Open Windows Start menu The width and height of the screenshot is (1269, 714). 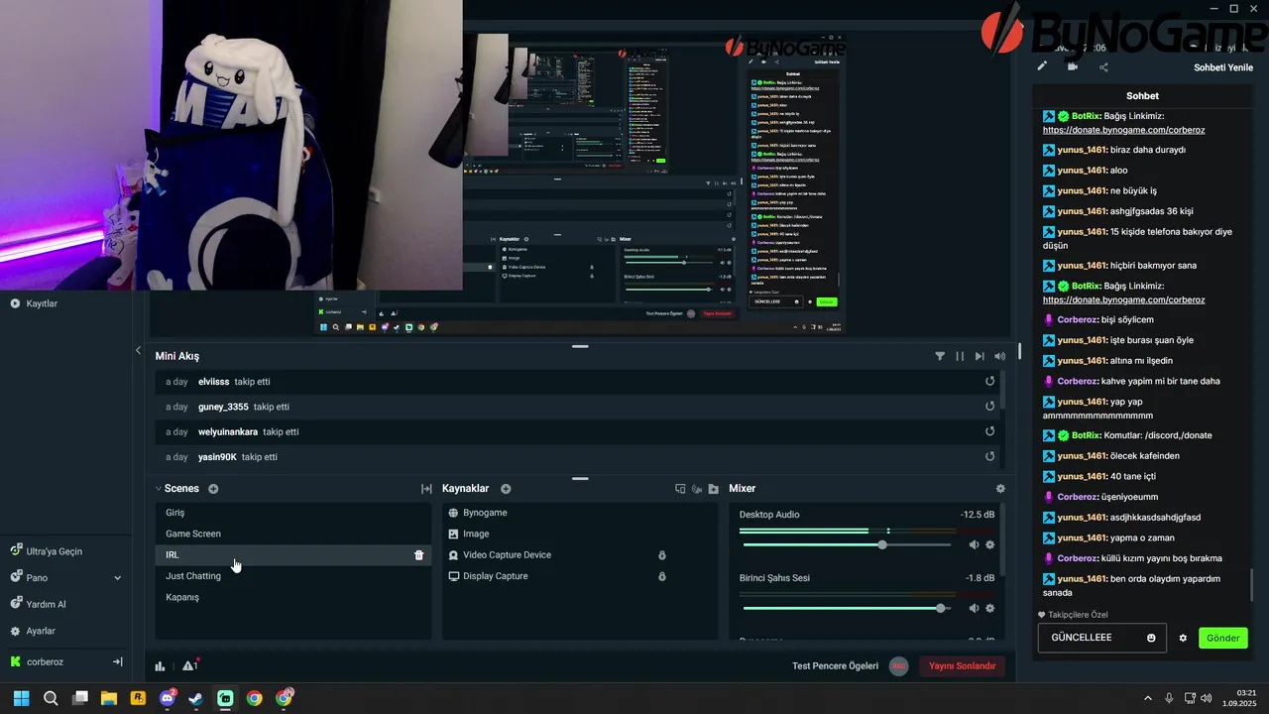coord(21,698)
